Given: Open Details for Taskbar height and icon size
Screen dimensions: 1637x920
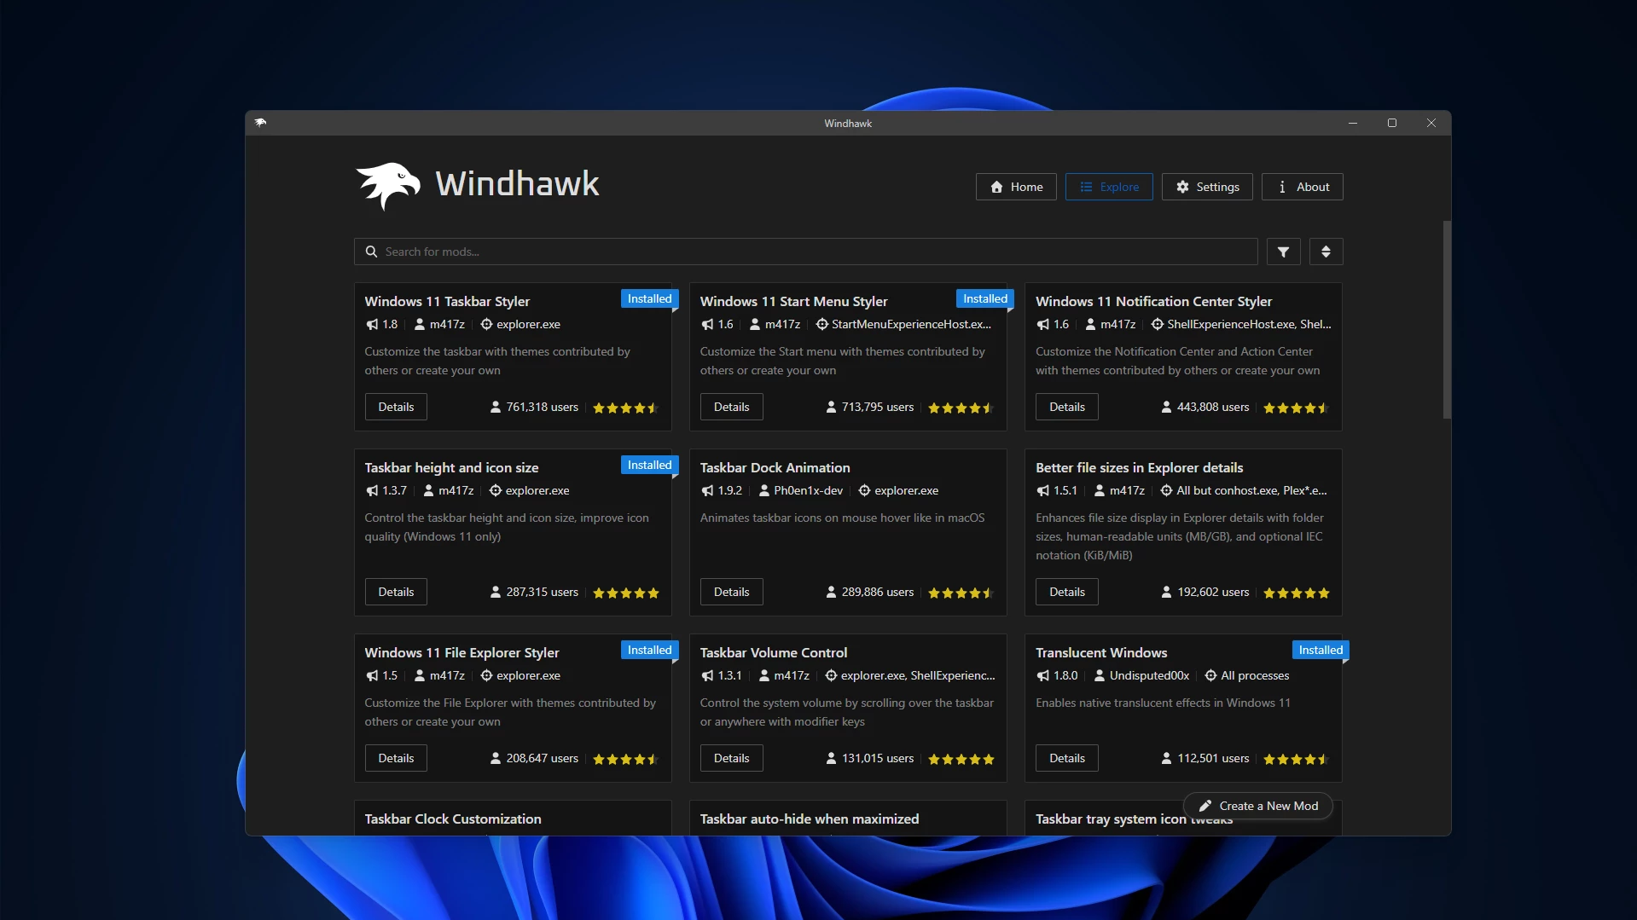Looking at the screenshot, I should pyautogui.click(x=396, y=592).
